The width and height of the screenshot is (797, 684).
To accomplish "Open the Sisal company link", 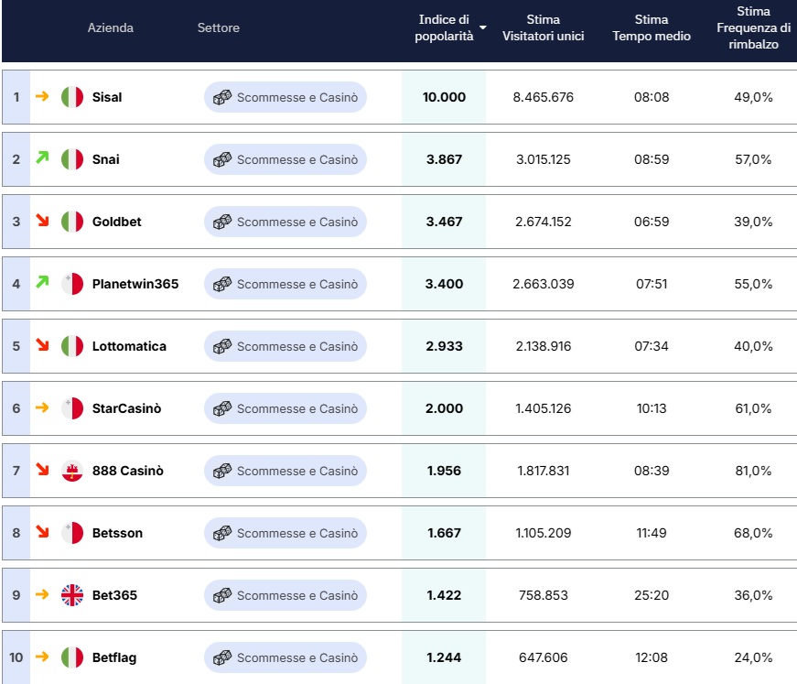I will click(107, 97).
